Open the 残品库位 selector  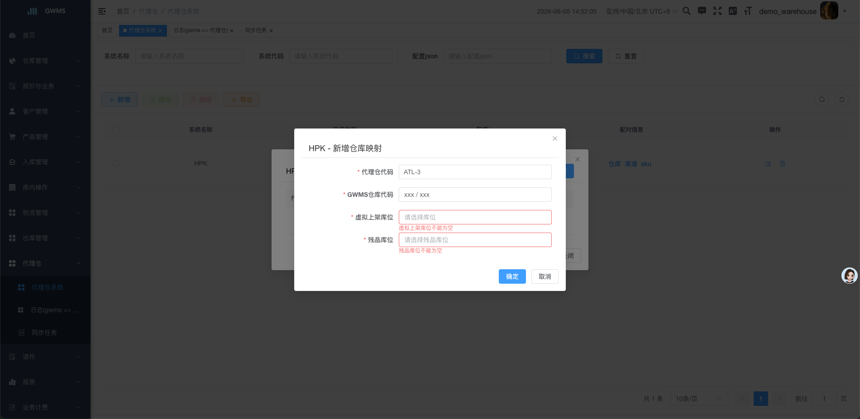[x=475, y=240]
